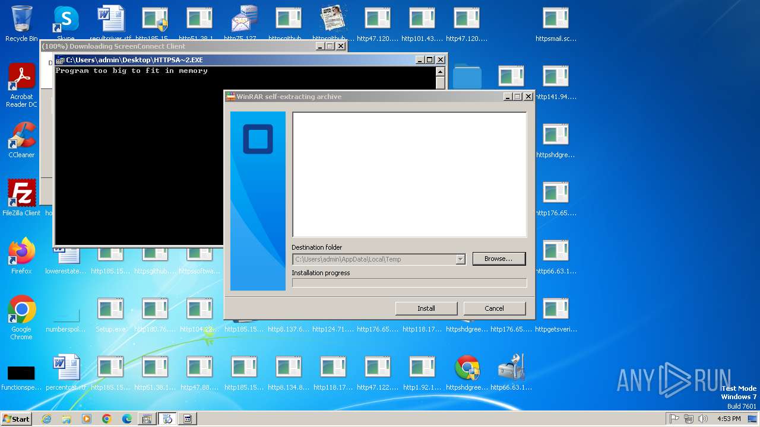Select the blue folder desktop icon

[x=467, y=77]
